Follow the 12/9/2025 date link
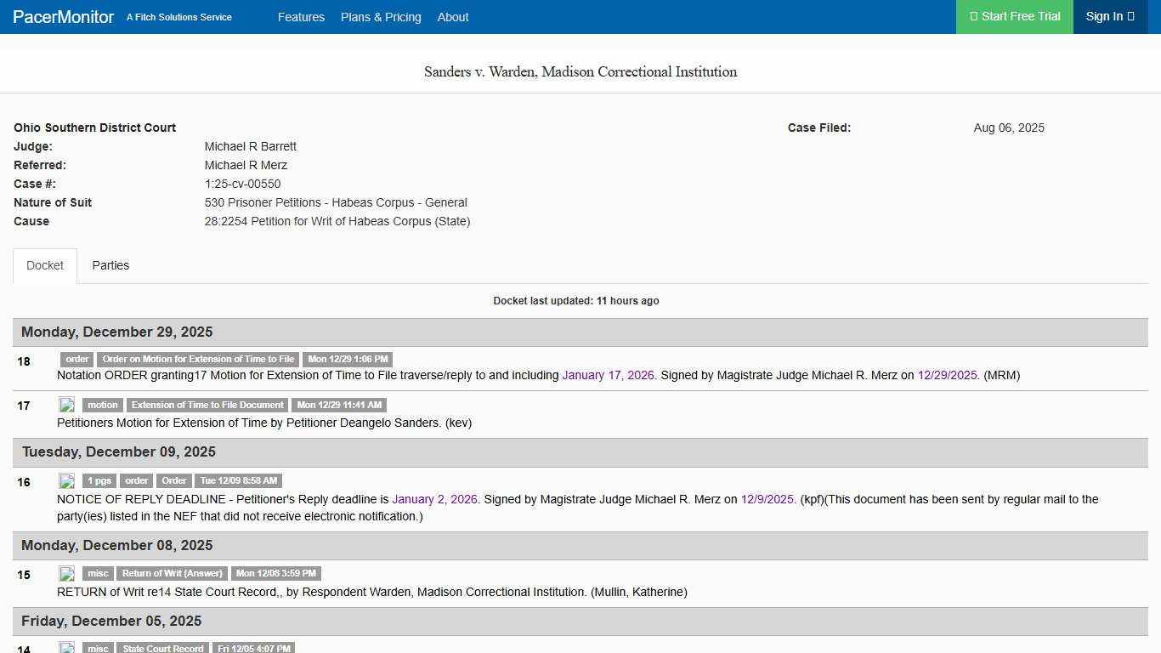Screen dimensions: 1161x653 pyautogui.click(x=767, y=499)
